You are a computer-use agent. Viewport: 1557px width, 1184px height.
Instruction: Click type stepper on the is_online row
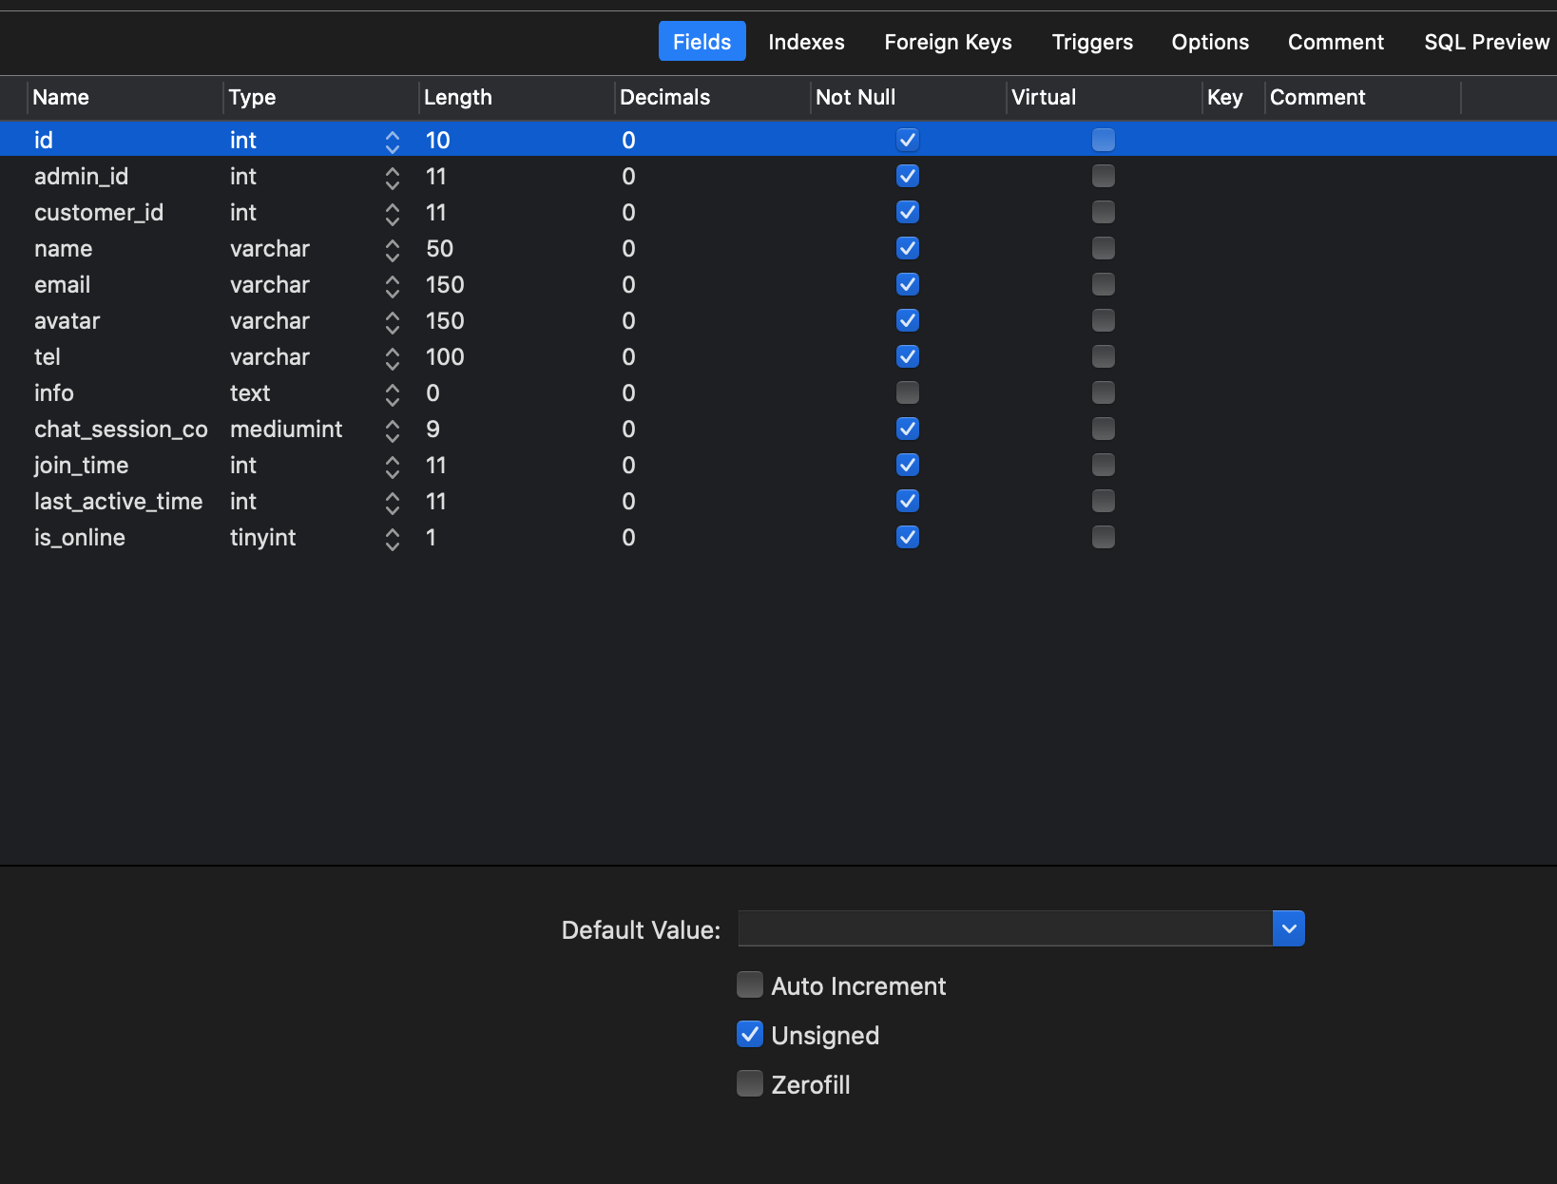(x=393, y=539)
